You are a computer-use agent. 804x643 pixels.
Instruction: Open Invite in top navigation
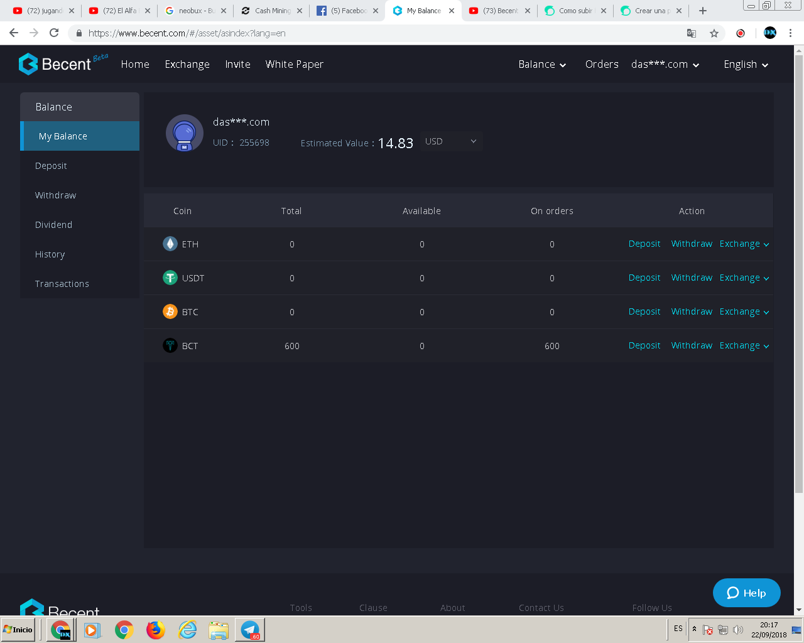pos(238,64)
